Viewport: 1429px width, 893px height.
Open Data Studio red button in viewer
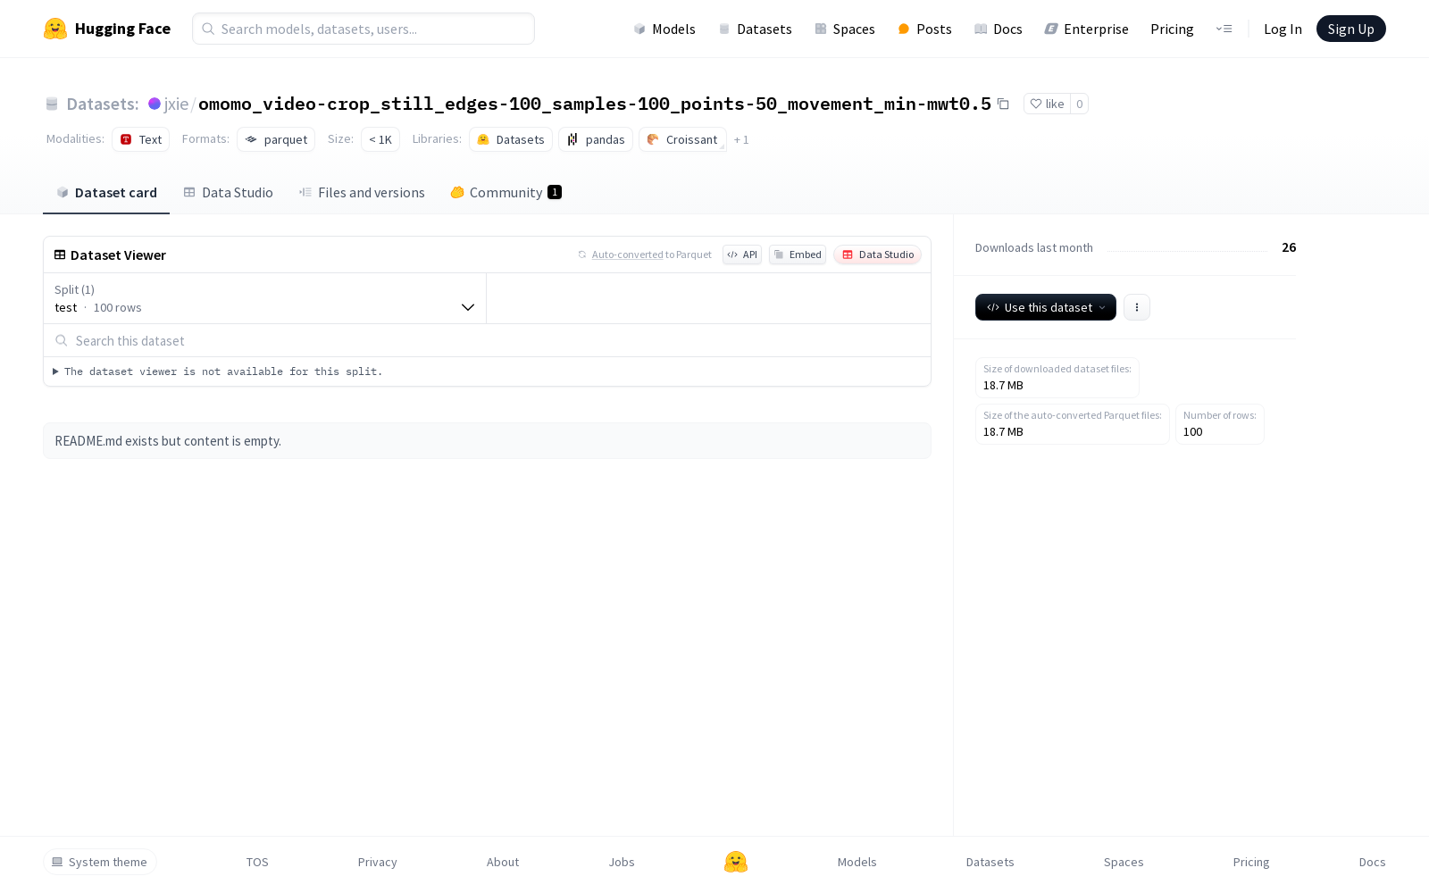877,255
